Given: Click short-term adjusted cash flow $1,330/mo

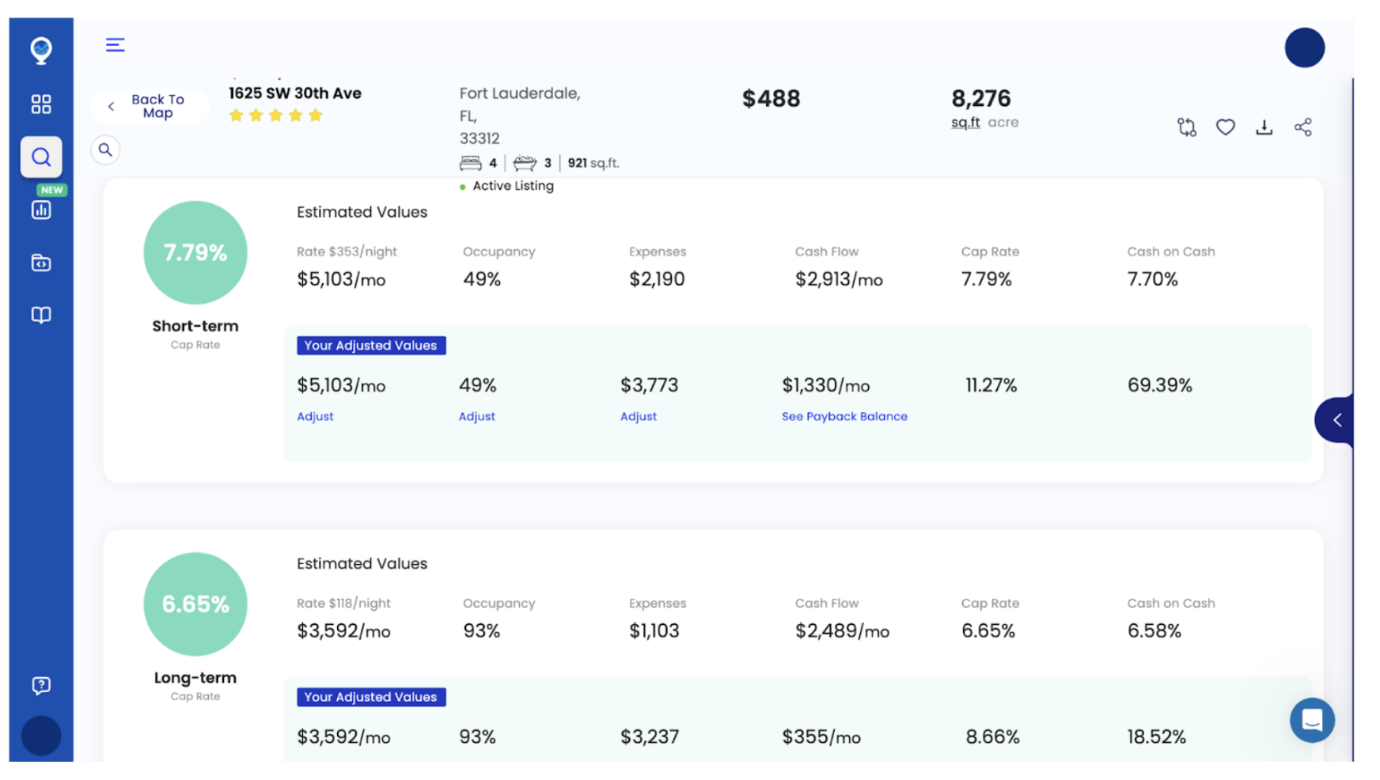Looking at the screenshot, I should [825, 385].
